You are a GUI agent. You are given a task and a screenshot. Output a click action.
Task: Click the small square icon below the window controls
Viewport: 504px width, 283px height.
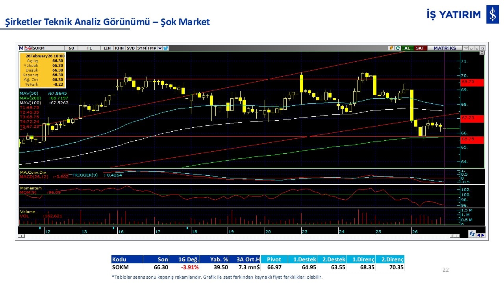(482, 53)
